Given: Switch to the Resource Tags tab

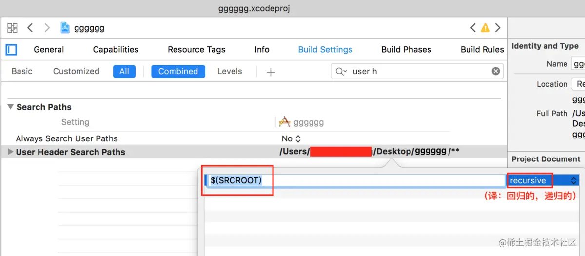Looking at the screenshot, I should pyautogui.click(x=196, y=49).
